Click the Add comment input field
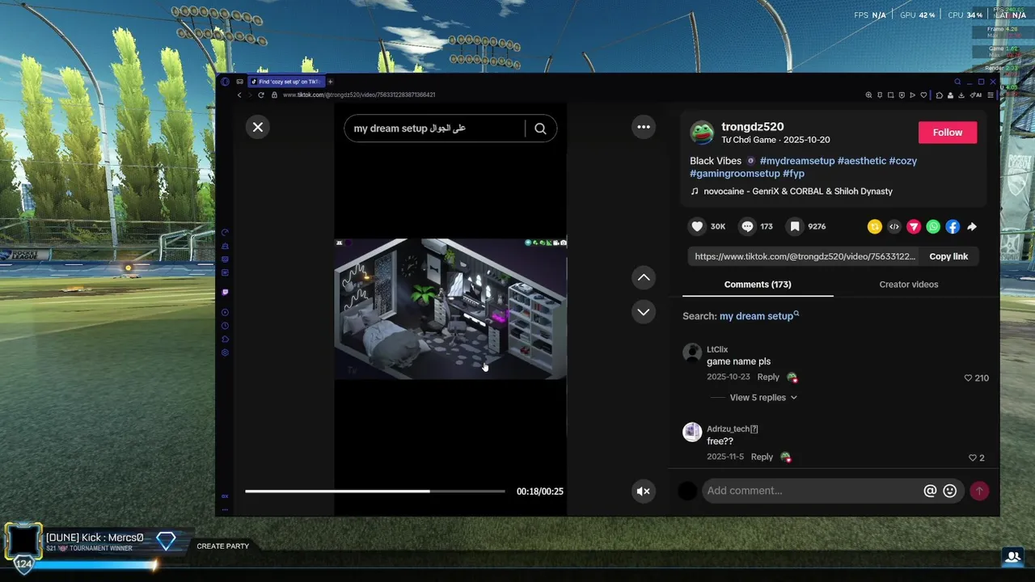This screenshot has height=582, width=1035. (813, 491)
